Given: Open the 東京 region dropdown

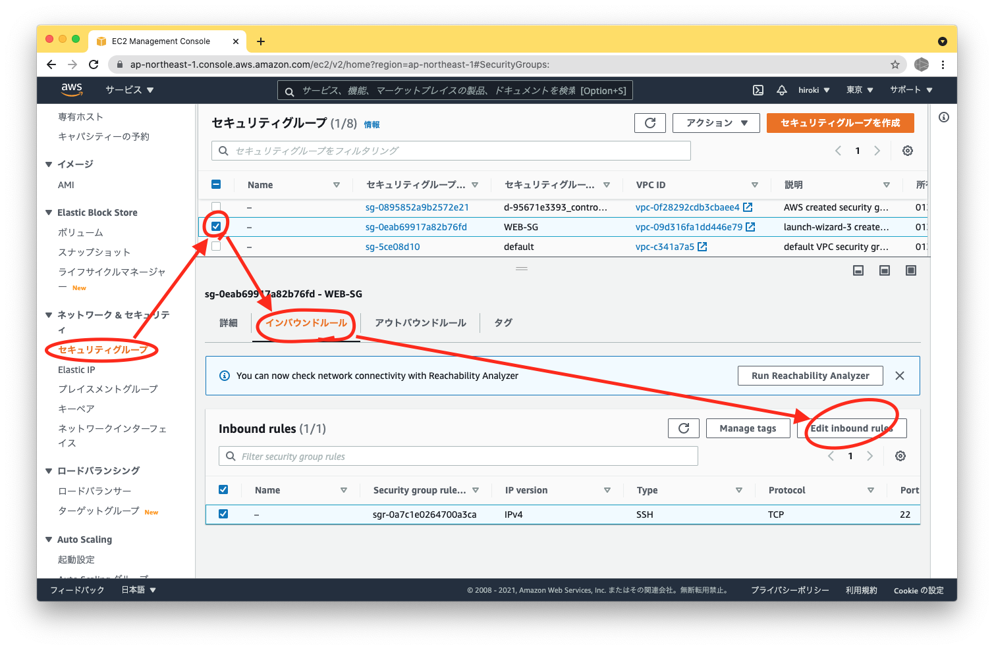Looking at the screenshot, I should [x=860, y=90].
